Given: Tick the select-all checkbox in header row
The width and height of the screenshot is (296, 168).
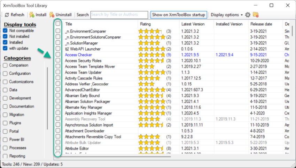Looking at the screenshot, I should point(58,24).
